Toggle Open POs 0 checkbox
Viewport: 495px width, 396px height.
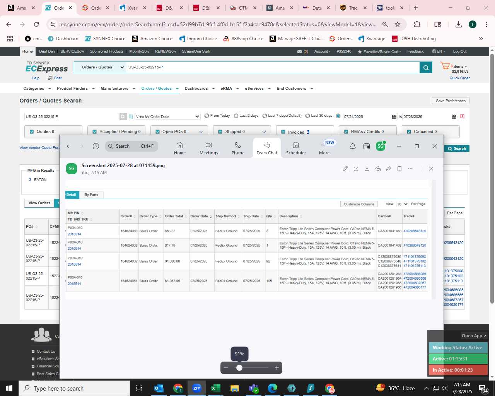coord(158,131)
